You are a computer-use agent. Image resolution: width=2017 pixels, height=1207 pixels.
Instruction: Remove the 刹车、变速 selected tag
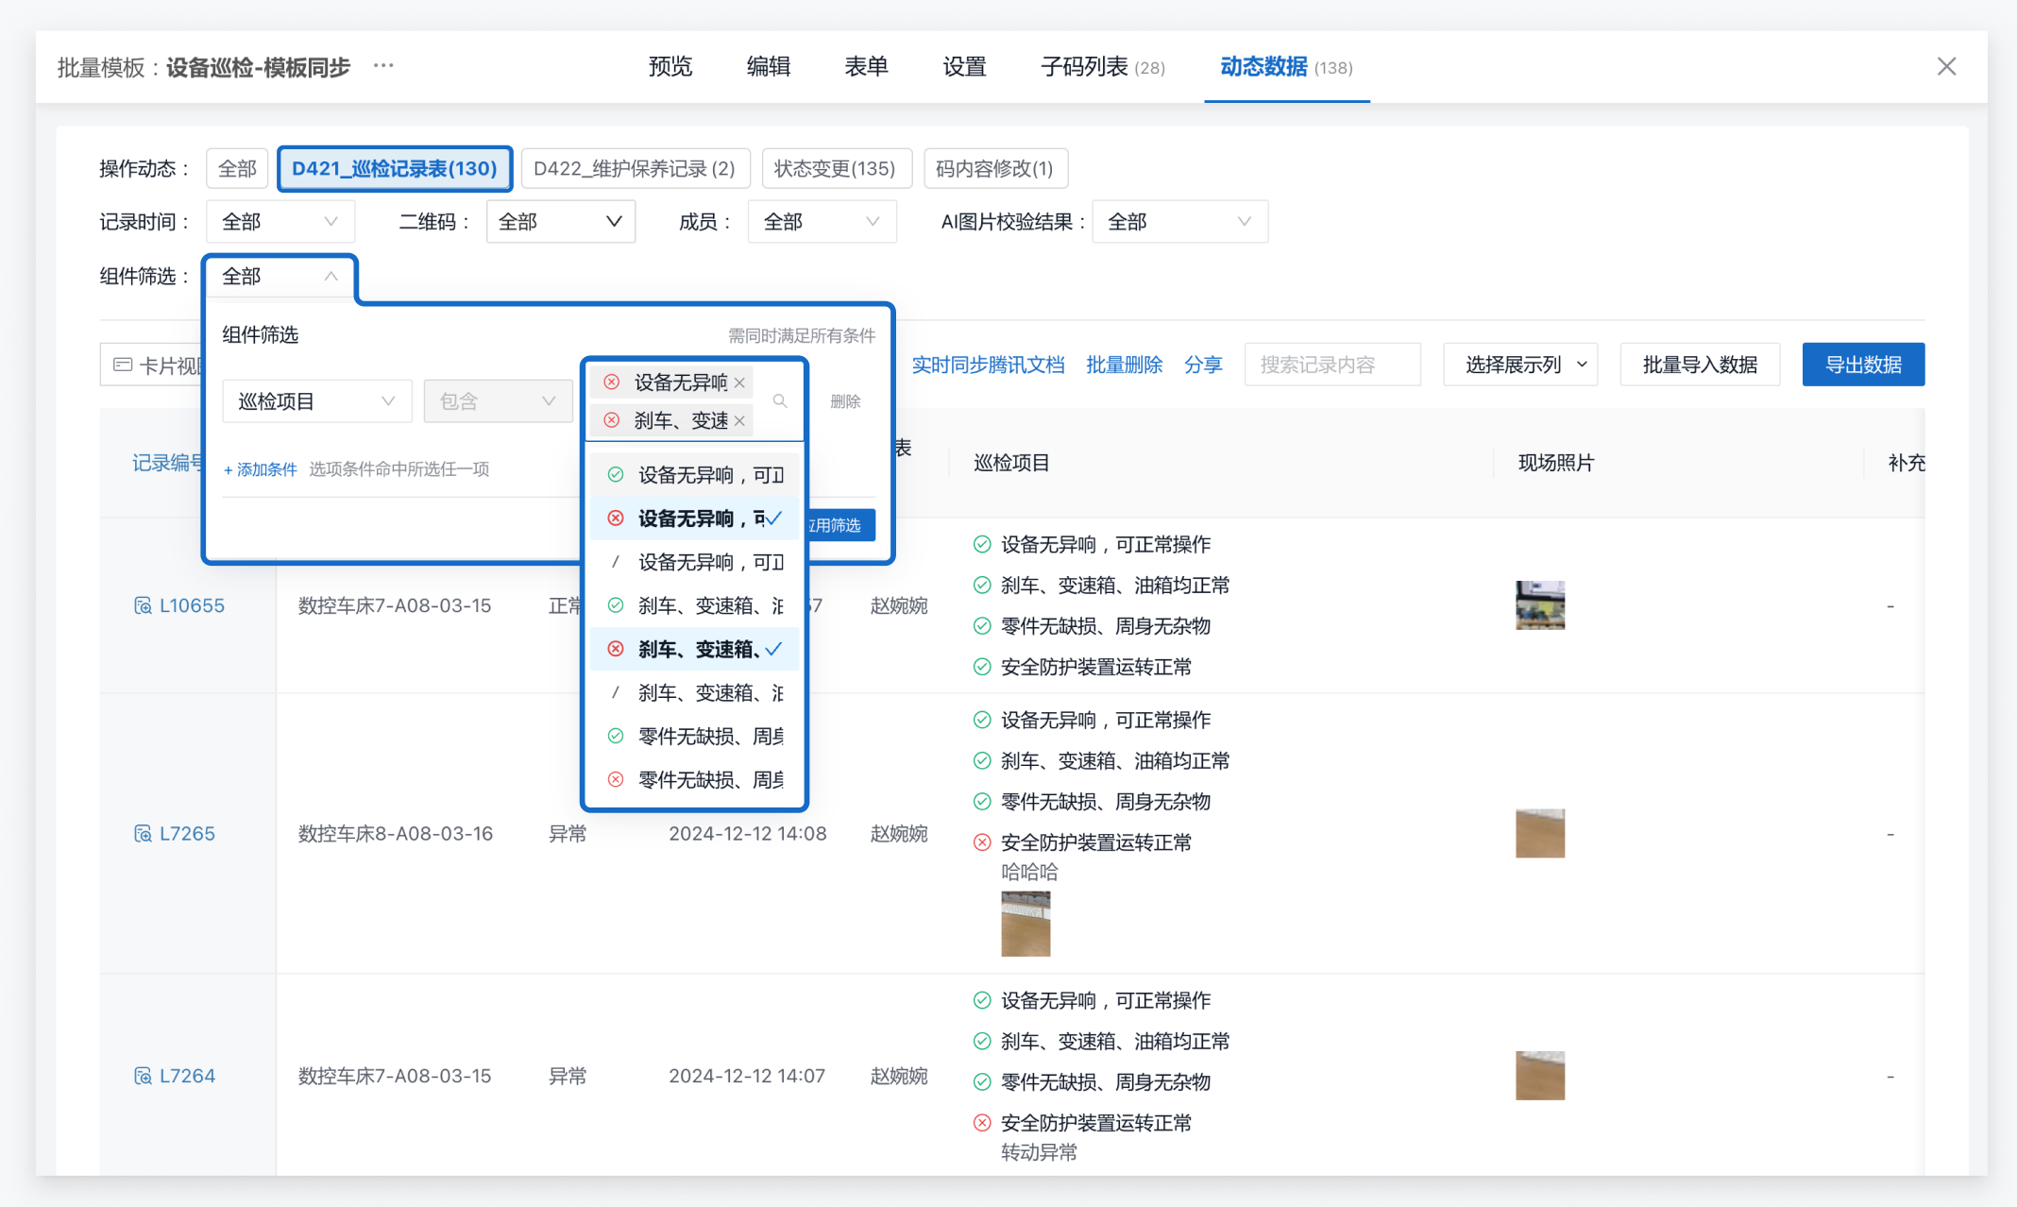(740, 421)
